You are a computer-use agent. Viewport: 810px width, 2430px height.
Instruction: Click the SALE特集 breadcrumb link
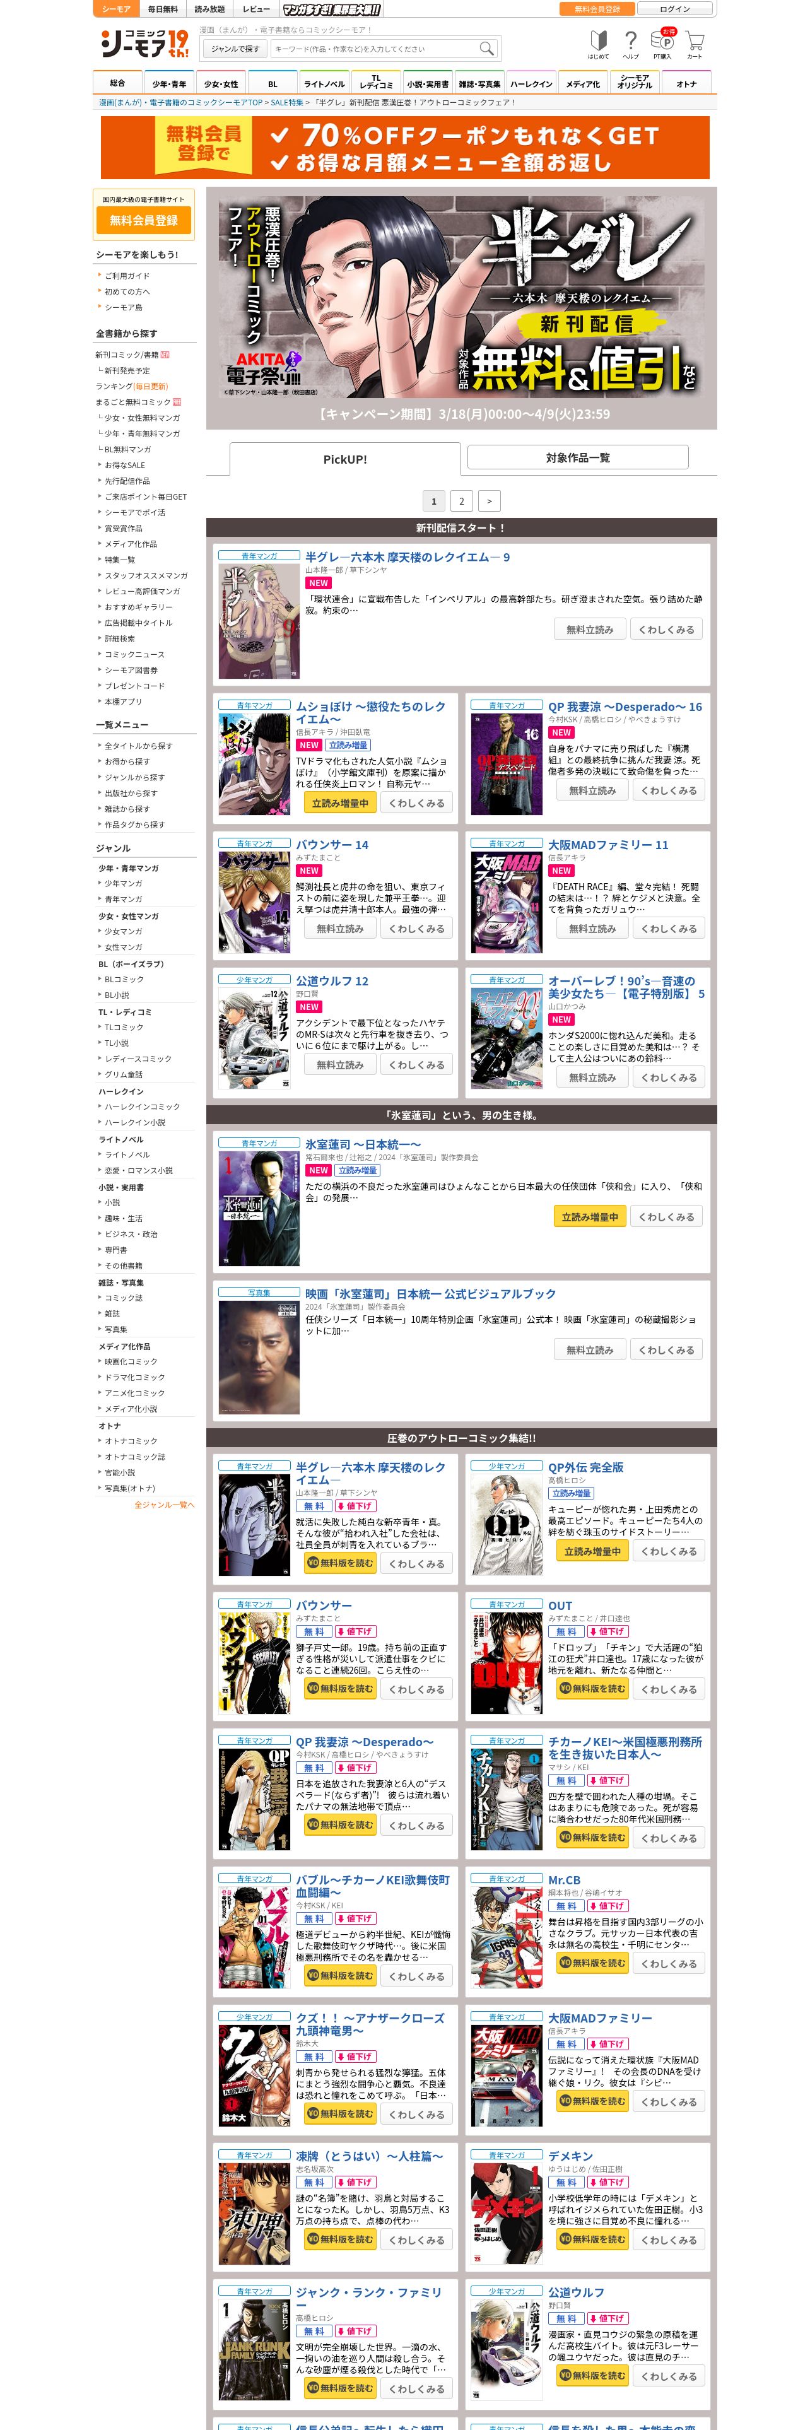point(286,103)
